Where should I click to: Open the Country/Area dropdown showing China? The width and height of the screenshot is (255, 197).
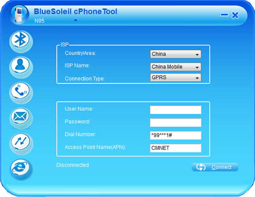175,54
